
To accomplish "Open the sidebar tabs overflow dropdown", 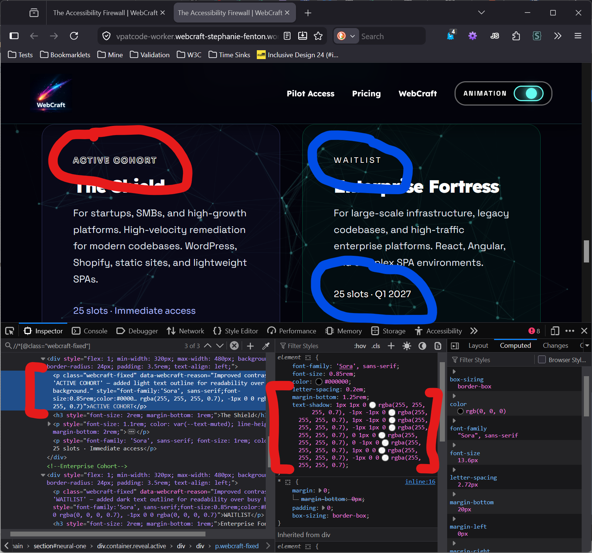I will tap(586, 346).
